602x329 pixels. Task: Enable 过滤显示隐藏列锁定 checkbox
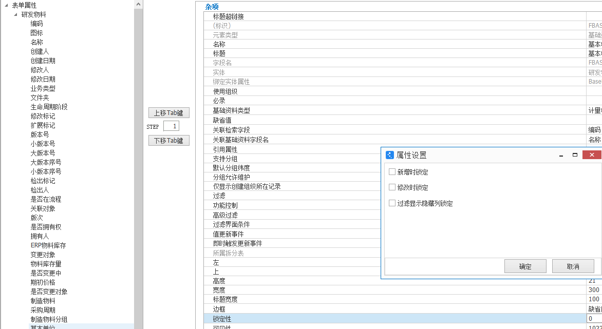(x=392, y=203)
